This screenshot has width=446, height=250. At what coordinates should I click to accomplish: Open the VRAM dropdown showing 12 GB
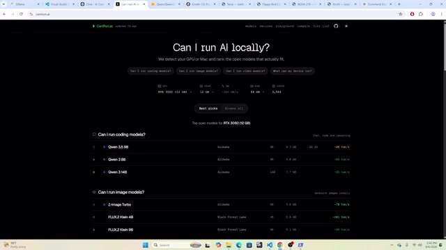pos(206,92)
